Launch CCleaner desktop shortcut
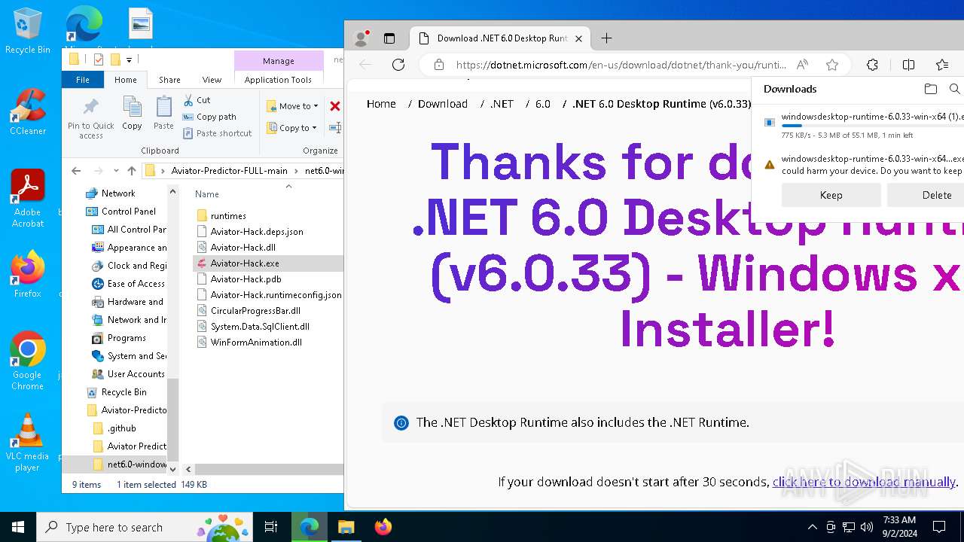The width and height of the screenshot is (964, 542). (x=28, y=111)
